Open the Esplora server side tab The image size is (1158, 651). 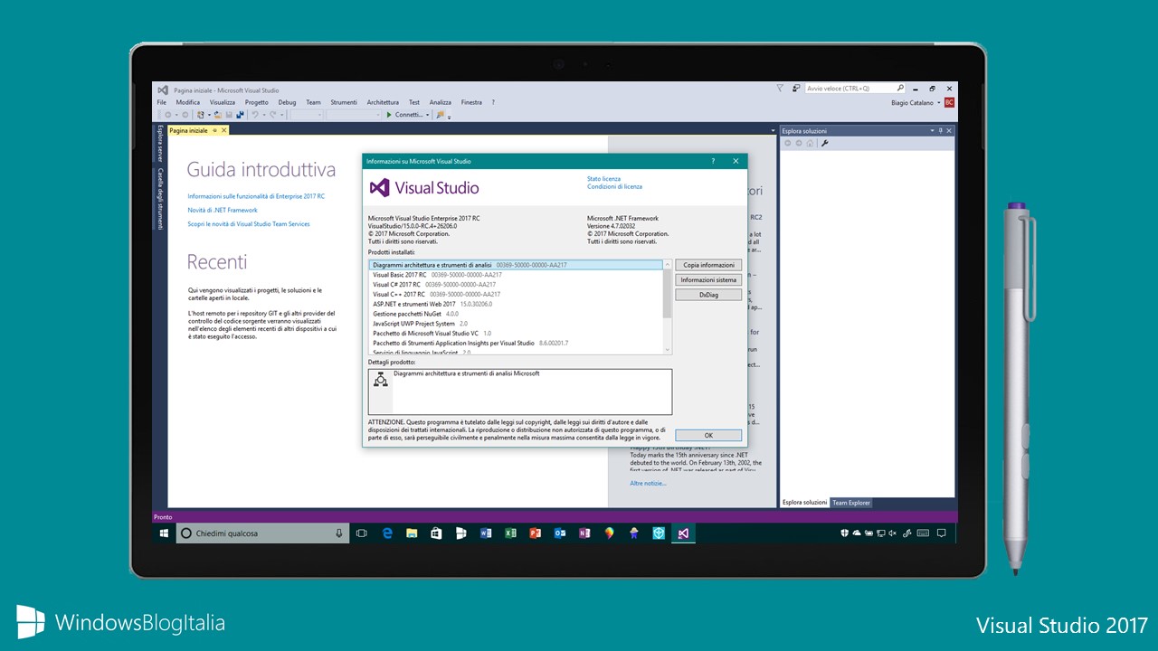tap(160, 144)
